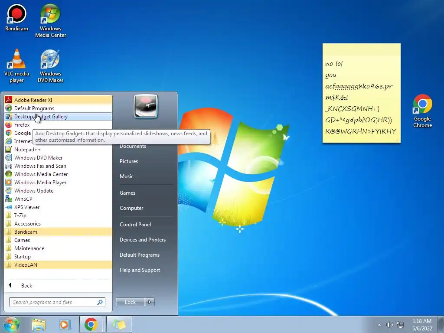Open Help and Support

point(140,270)
